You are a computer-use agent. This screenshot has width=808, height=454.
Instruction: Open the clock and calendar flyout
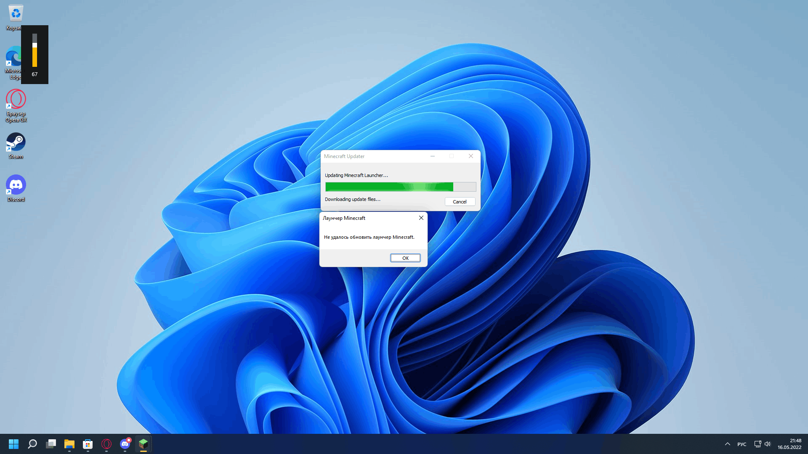789,444
